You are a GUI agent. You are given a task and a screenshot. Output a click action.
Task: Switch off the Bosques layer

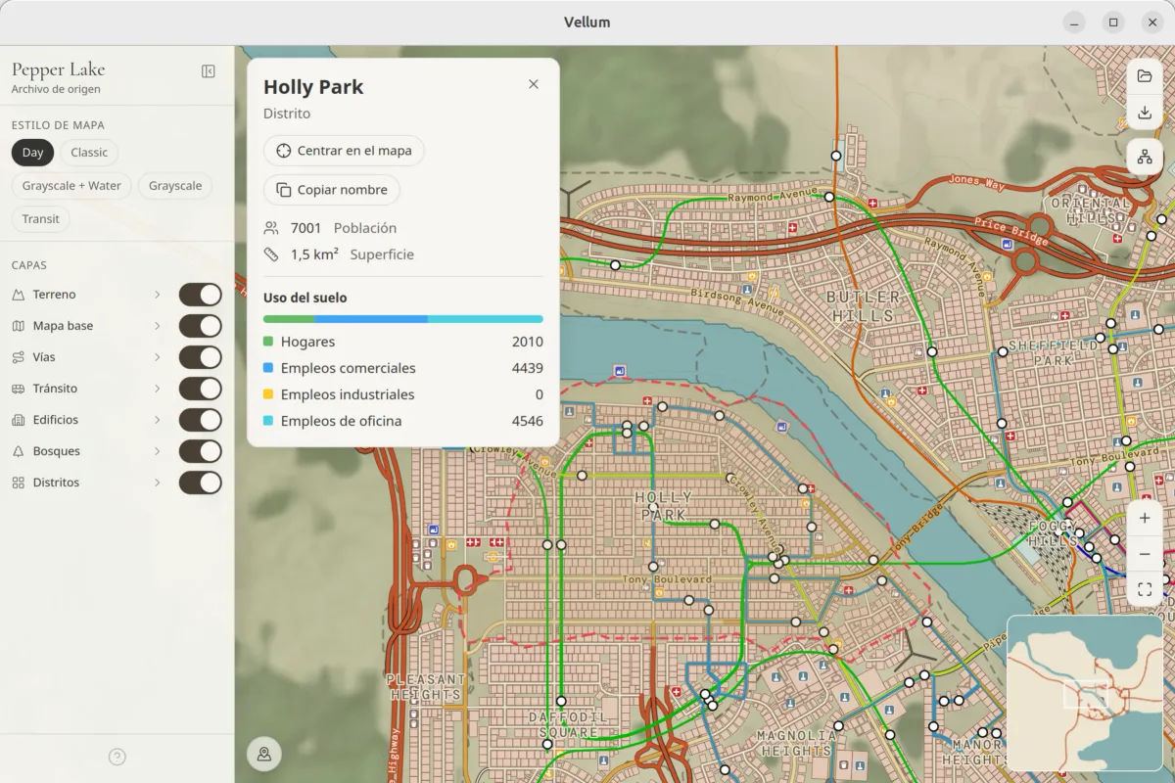tap(200, 451)
